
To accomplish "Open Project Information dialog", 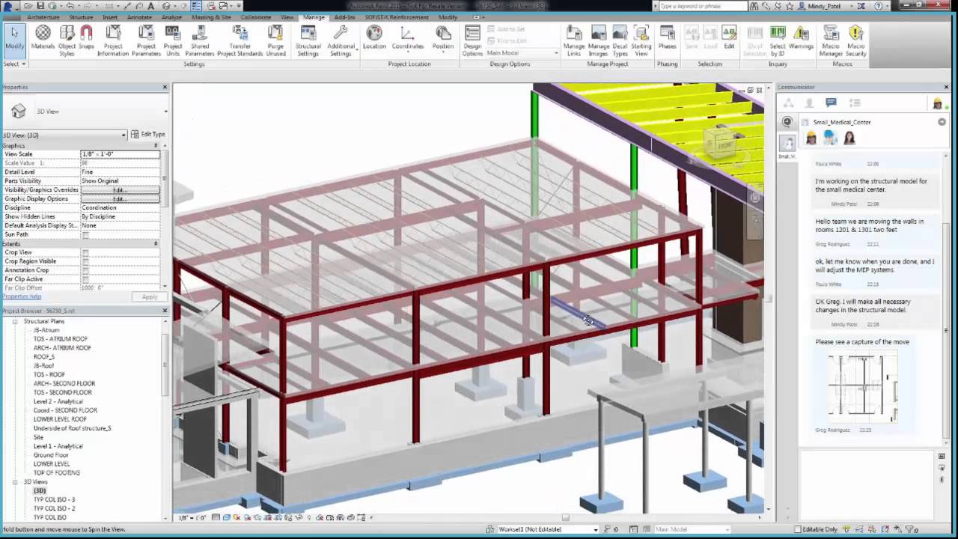I will click(113, 40).
